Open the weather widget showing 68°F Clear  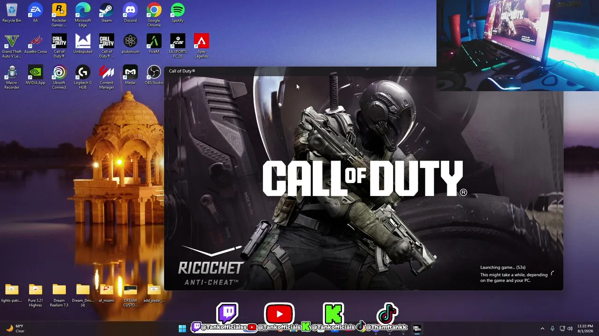click(15, 329)
